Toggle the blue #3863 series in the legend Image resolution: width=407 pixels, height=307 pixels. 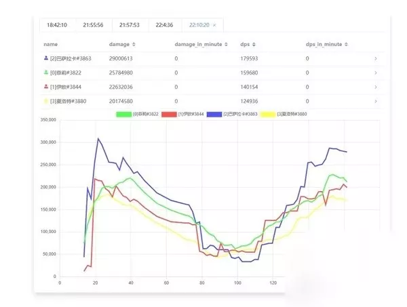click(x=232, y=114)
